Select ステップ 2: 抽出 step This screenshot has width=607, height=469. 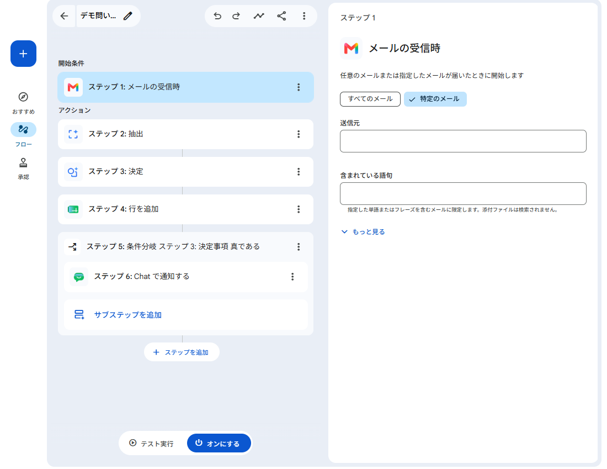click(x=186, y=134)
